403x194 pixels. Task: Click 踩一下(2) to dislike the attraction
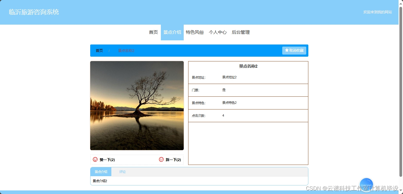(174, 159)
